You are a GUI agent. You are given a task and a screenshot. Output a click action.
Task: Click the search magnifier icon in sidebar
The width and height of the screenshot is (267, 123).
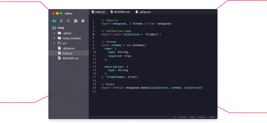pos(68,21)
